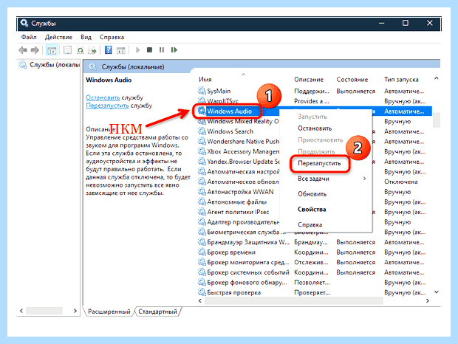Open the Вид menu

(86, 37)
